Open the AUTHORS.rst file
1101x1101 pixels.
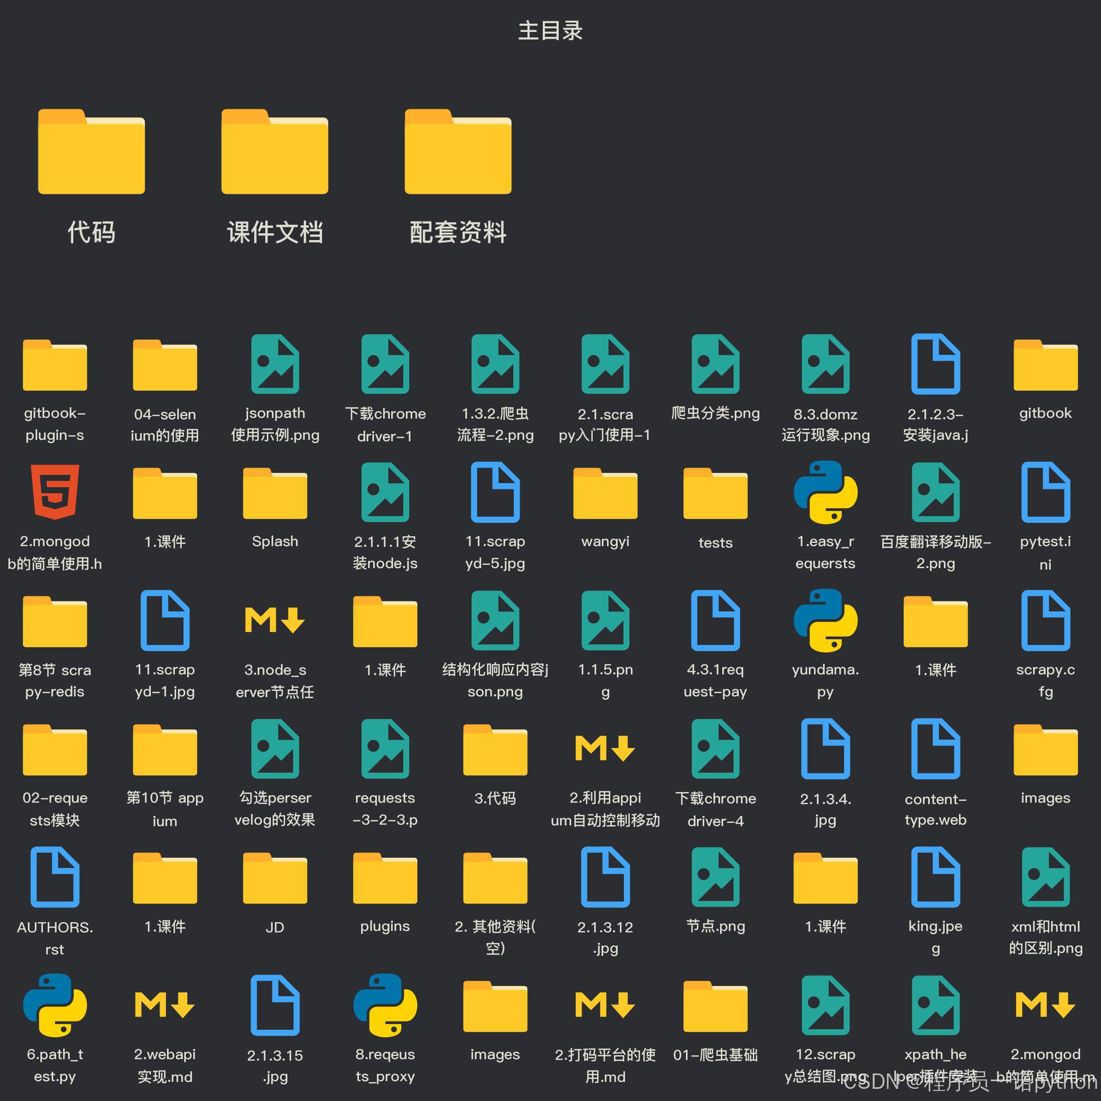click(54, 876)
